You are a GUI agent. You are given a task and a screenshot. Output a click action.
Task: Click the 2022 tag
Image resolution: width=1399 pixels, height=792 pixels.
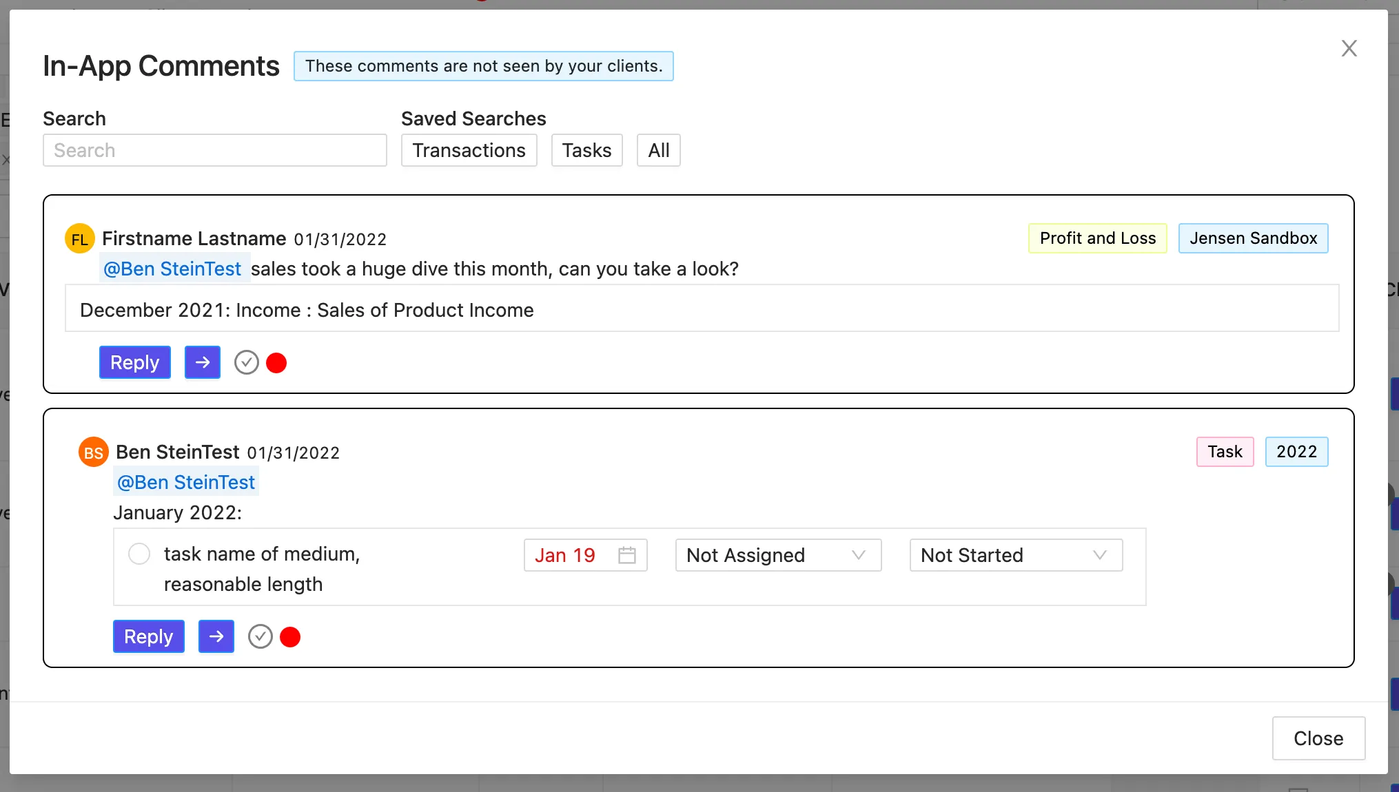click(1296, 452)
